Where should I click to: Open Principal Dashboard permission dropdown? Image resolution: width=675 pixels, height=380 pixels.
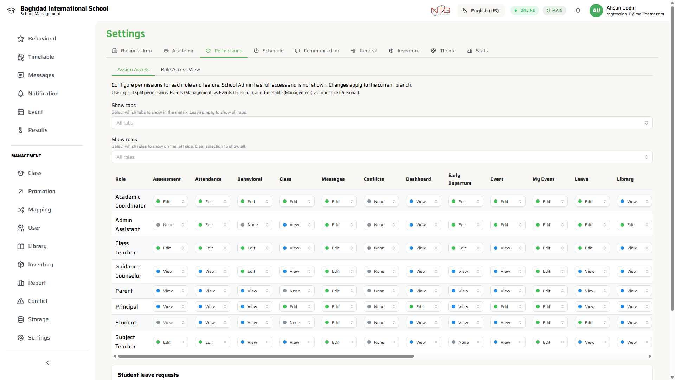[x=424, y=307]
